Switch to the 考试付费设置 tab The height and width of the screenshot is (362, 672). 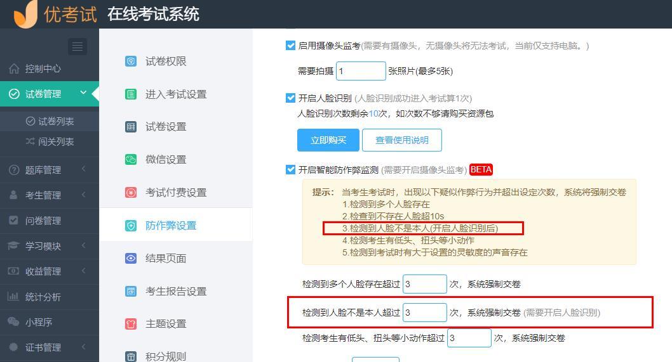point(176,193)
